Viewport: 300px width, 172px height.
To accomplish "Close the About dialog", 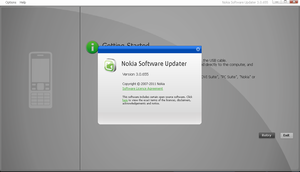I will (198, 49).
